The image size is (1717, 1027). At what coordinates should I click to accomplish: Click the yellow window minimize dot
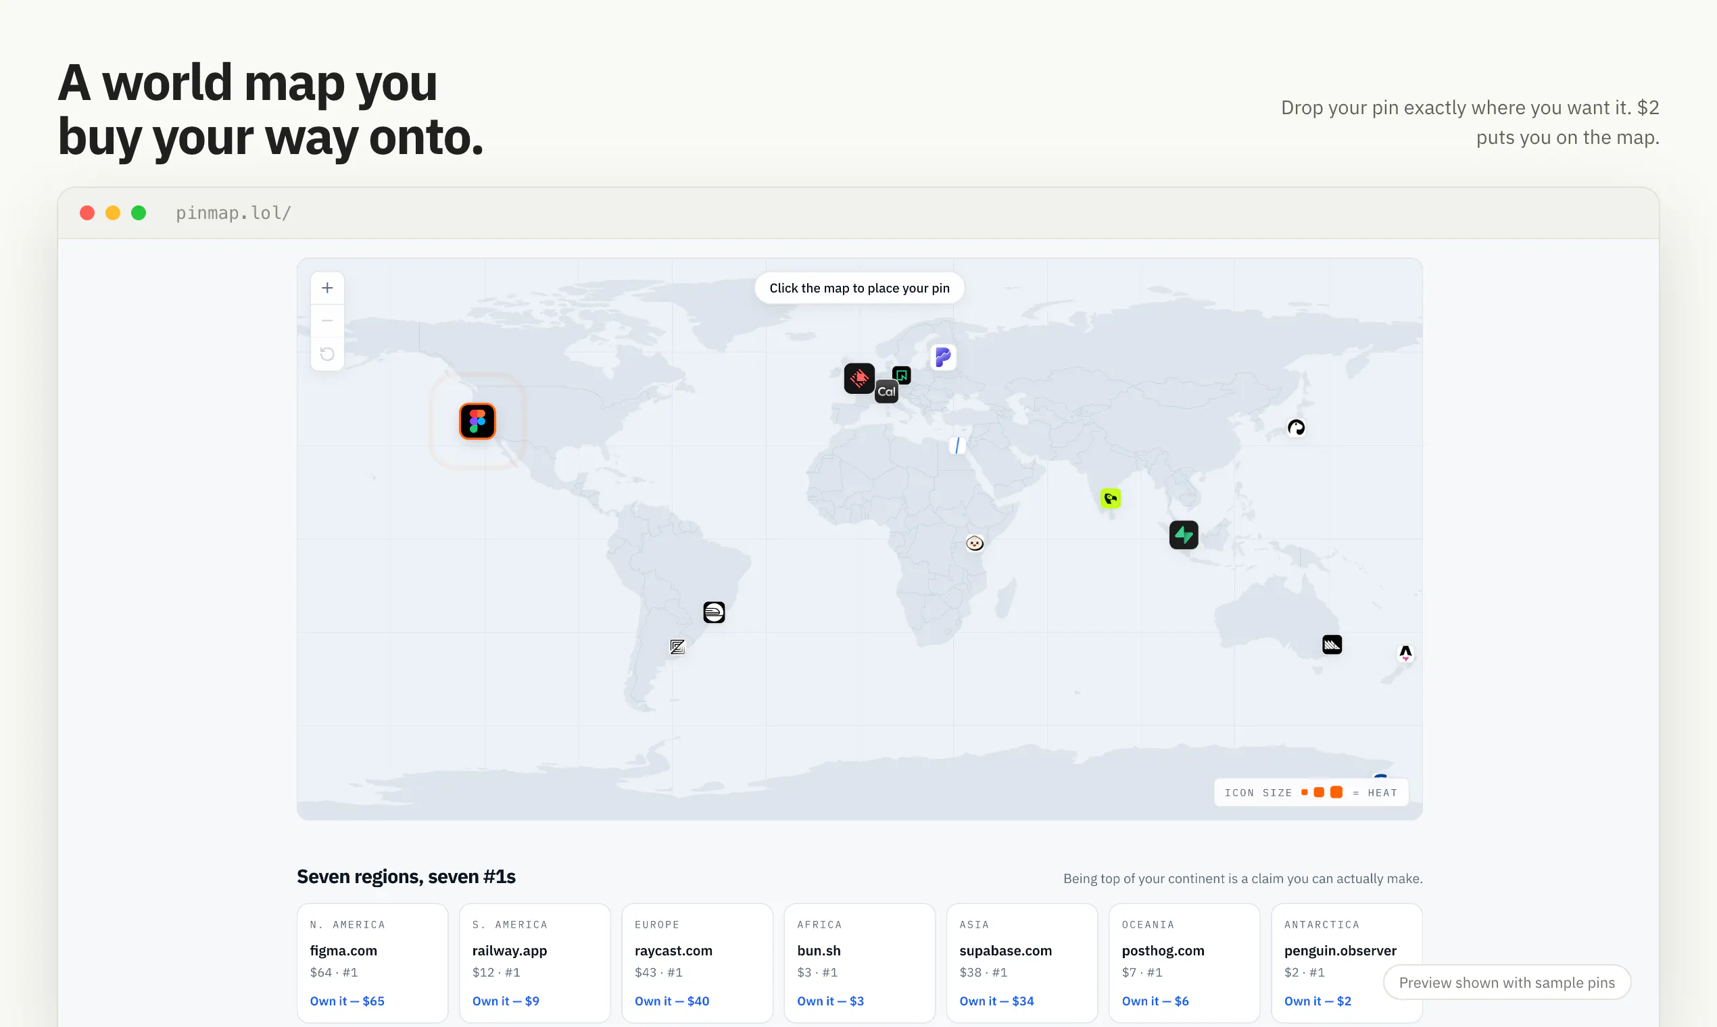[113, 213]
